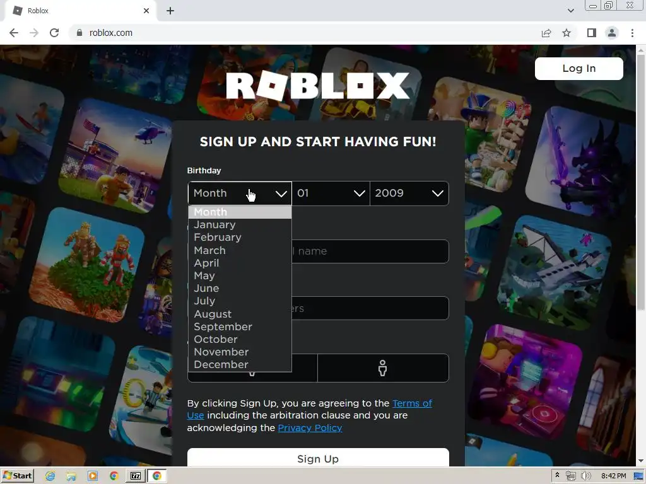Open pinned Chrome icon in taskbar

114,476
